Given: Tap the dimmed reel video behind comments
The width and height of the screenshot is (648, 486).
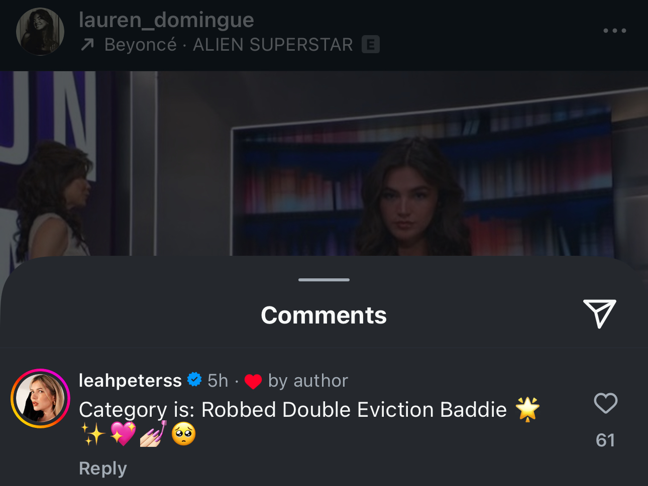Looking at the screenshot, I should (x=324, y=163).
